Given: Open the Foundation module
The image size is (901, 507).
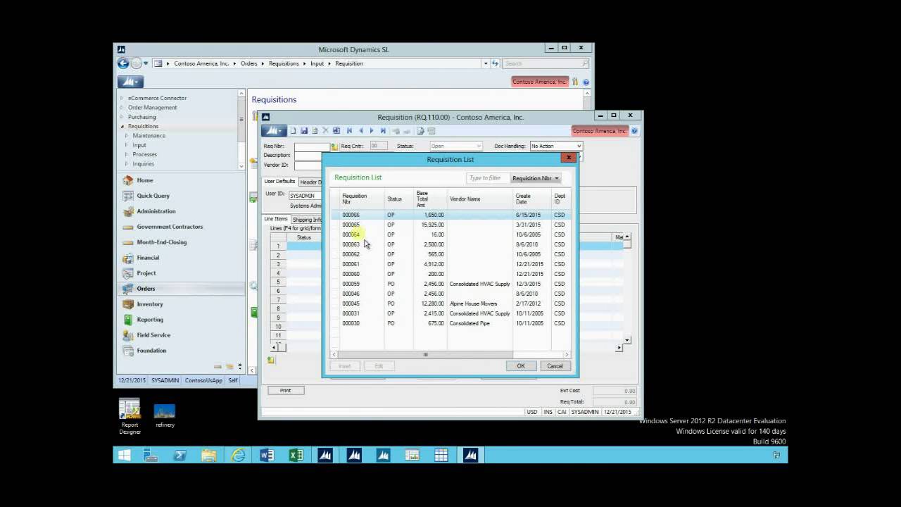Looking at the screenshot, I should (x=151, y=351).
